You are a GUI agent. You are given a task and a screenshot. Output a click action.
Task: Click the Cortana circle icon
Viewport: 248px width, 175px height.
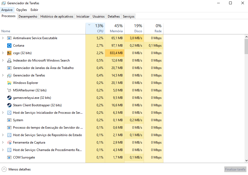pos(9,46)
